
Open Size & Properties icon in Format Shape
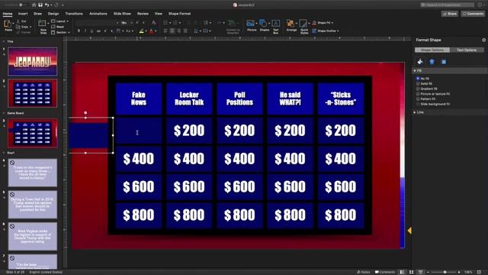point(444,62)
